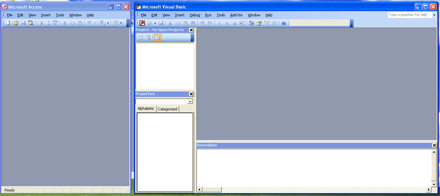Click the New file icon in Access toolbar

(8, 23)
